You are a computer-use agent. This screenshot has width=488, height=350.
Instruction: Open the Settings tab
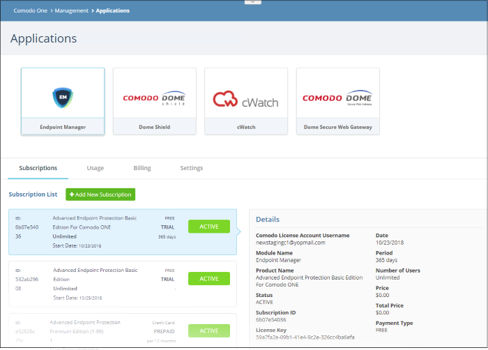(x=192, y=168)
